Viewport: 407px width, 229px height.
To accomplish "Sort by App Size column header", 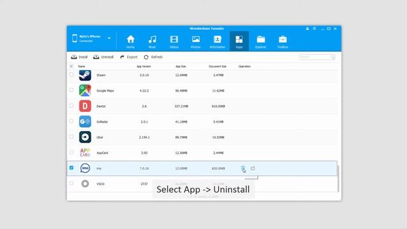I will point(181,66).
